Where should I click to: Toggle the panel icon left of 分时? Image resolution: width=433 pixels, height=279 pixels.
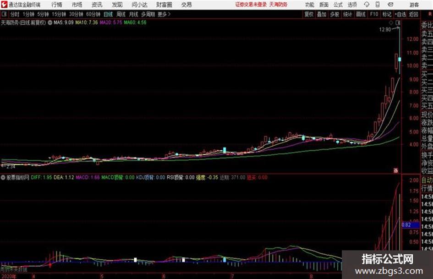[4, 14]
